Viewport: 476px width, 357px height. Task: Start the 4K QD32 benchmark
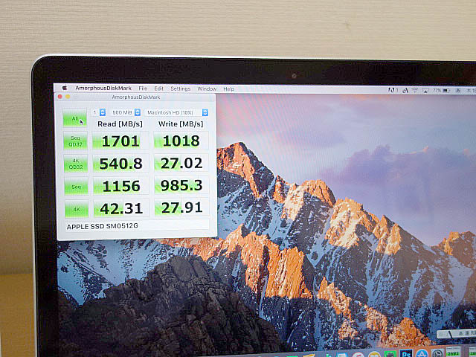(75, 164)
